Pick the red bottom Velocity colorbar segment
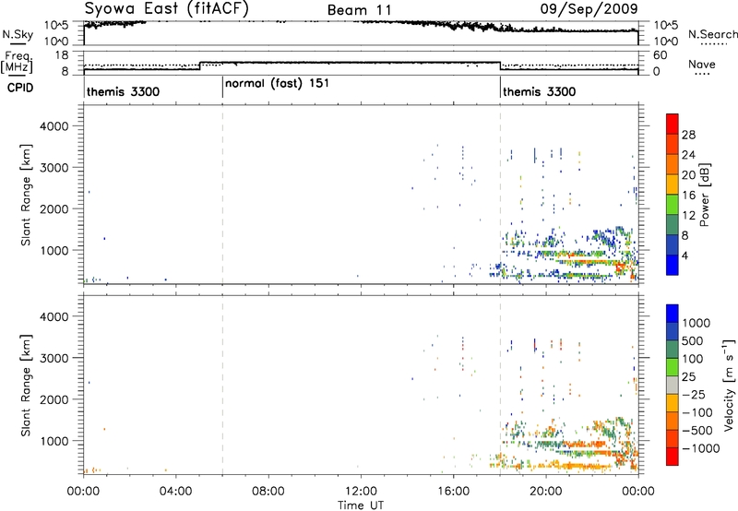The image size is (738, 511). [673, 457]
